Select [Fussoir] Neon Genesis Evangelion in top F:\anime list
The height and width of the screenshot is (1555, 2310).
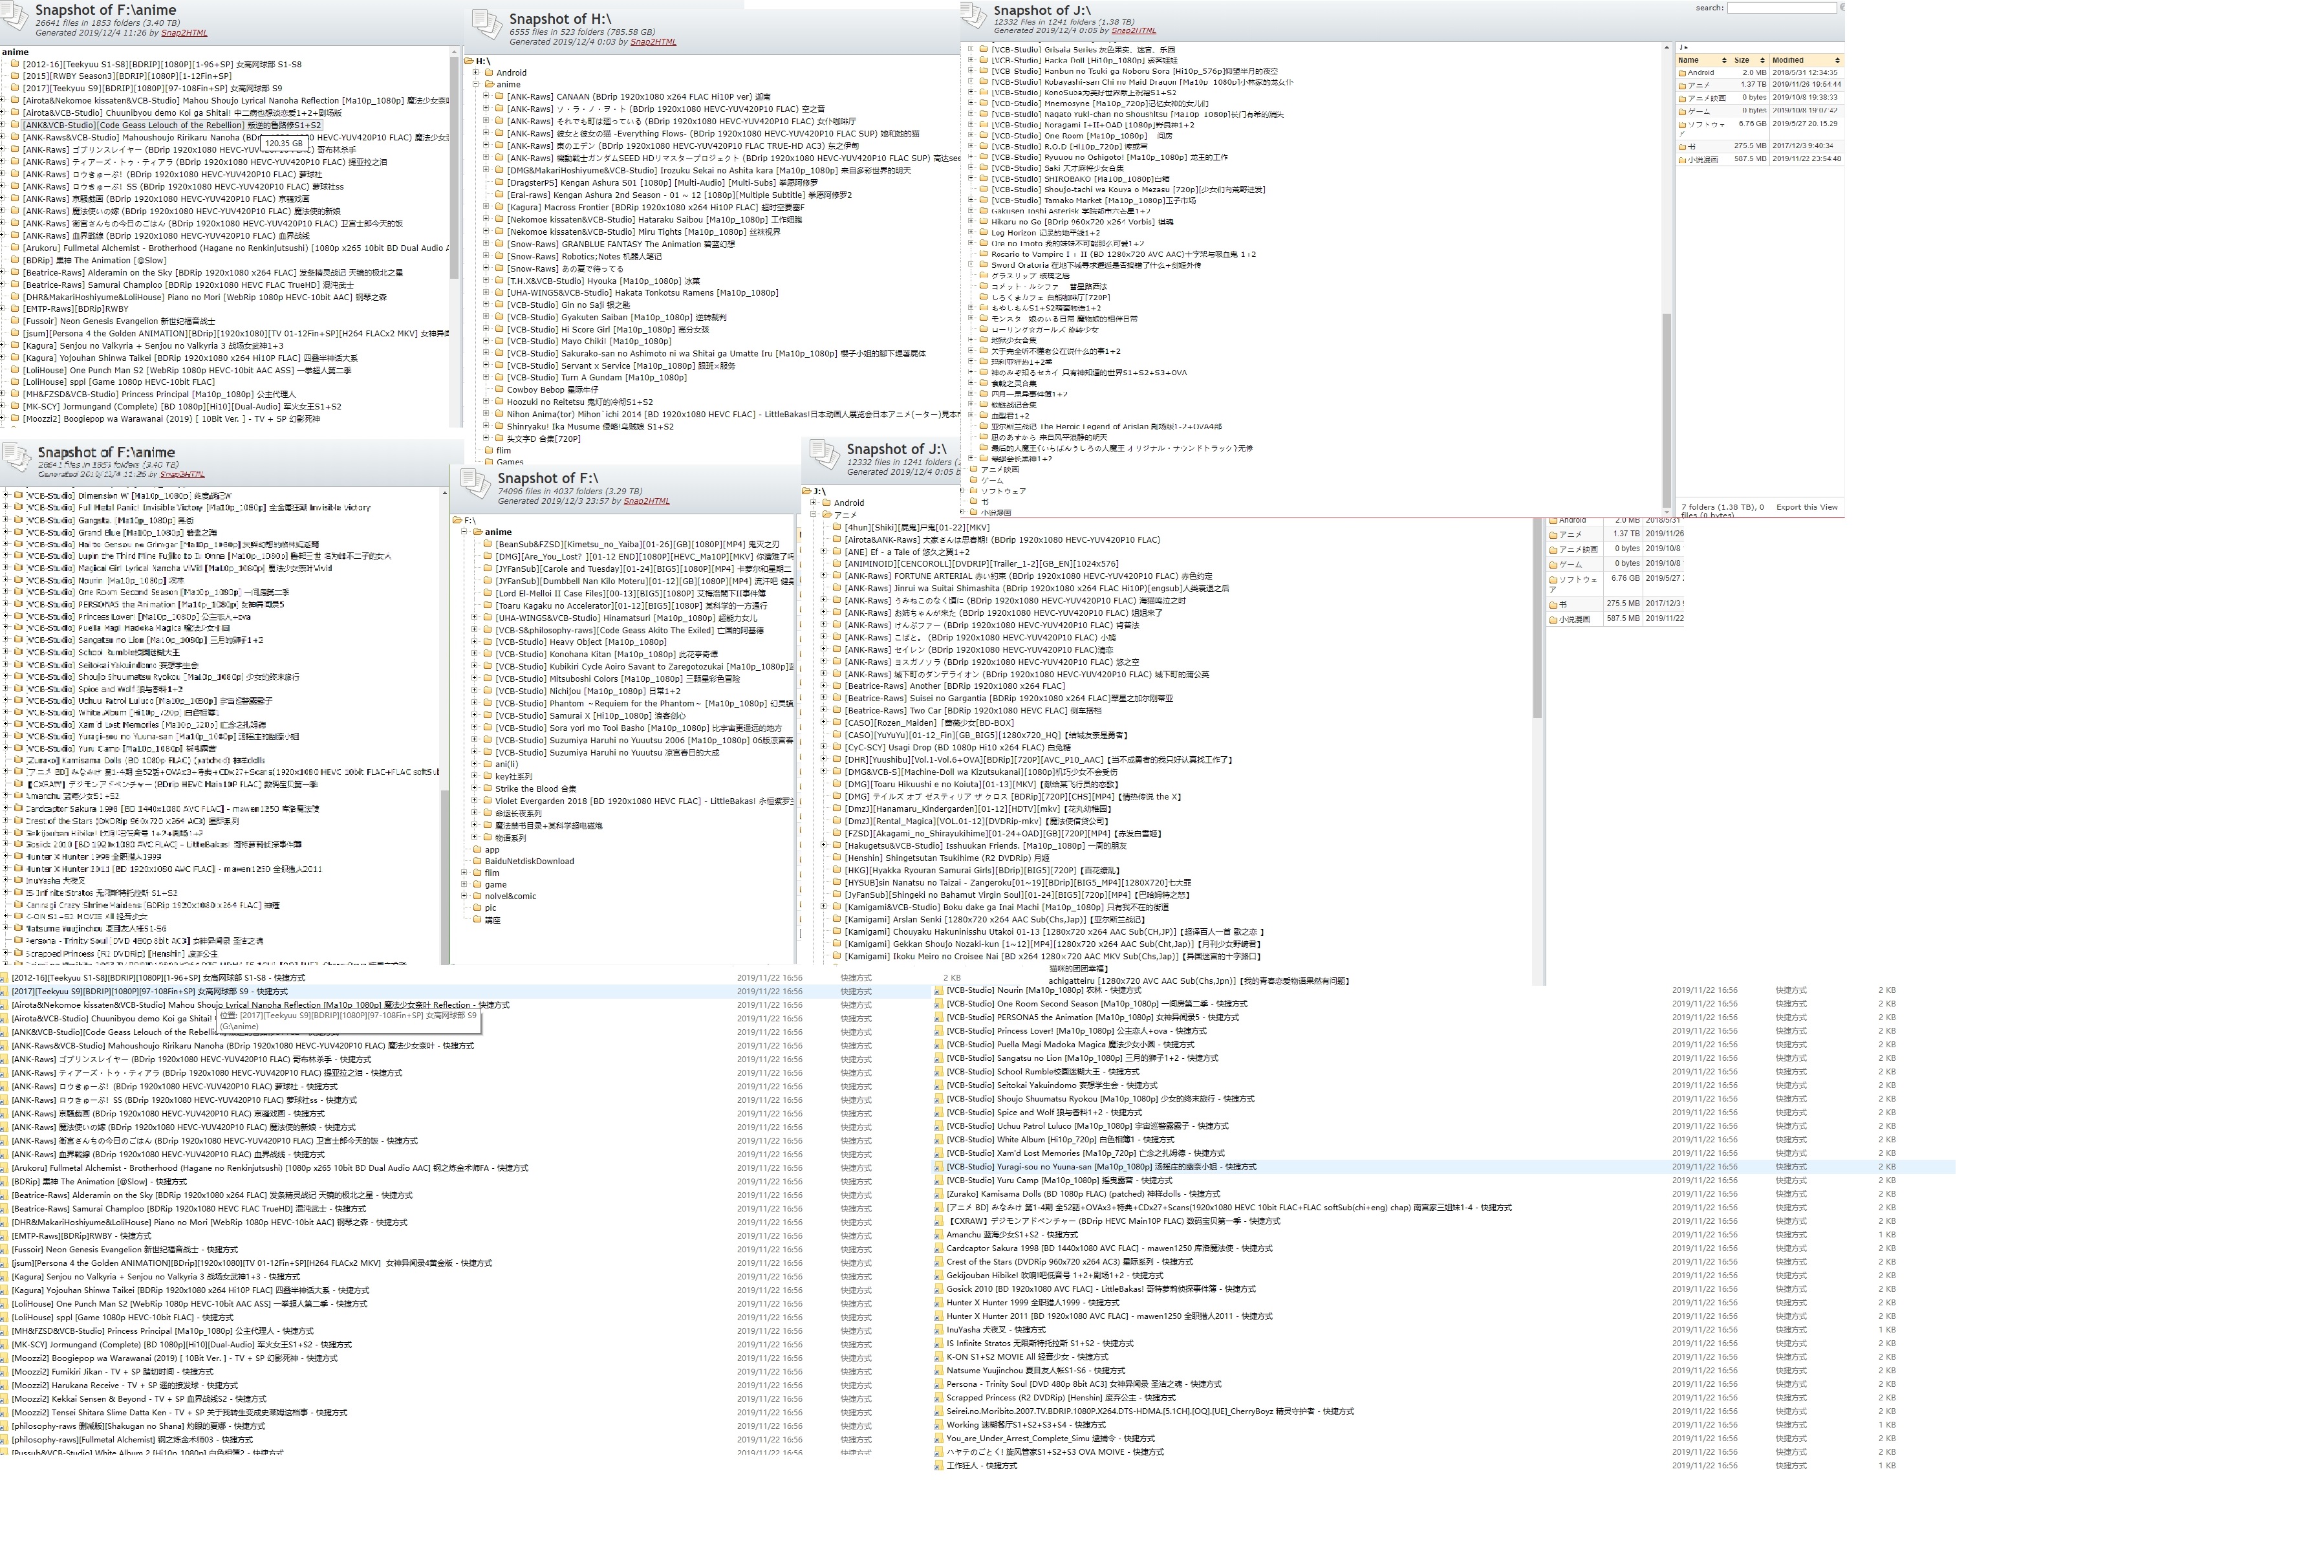119,321
